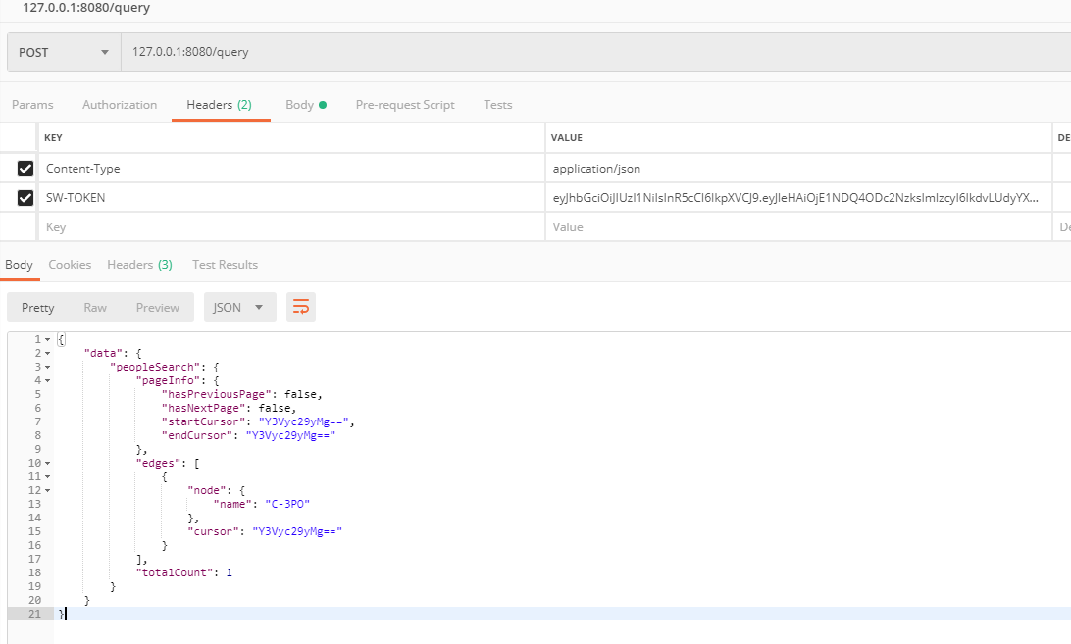Screen dimensions: 1071x644
Task: Collapse the "peopleSearch" fold arrow
Action: (47, 367)
